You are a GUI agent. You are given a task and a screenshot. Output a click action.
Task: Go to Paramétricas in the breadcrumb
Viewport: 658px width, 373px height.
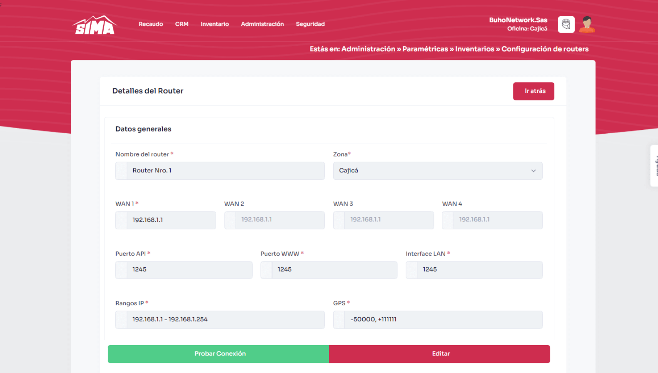(425, 49)
